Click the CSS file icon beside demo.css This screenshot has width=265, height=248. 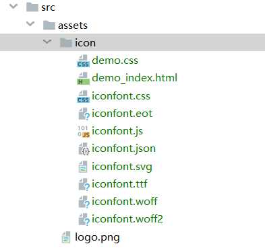pyautogui.click(x=83, y=61)
